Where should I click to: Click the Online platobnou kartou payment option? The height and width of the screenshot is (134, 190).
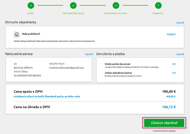click(118, 73)
